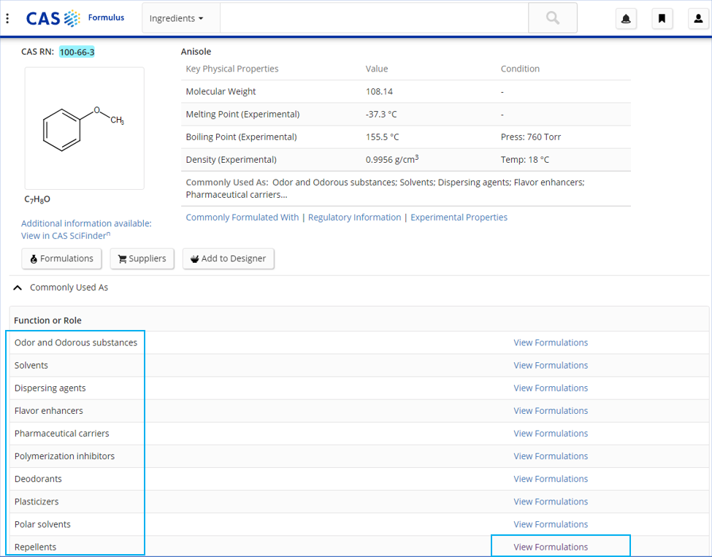Collapse the Commonly Used As section
The width and height of the screenshot is (712, 557).
18,288
